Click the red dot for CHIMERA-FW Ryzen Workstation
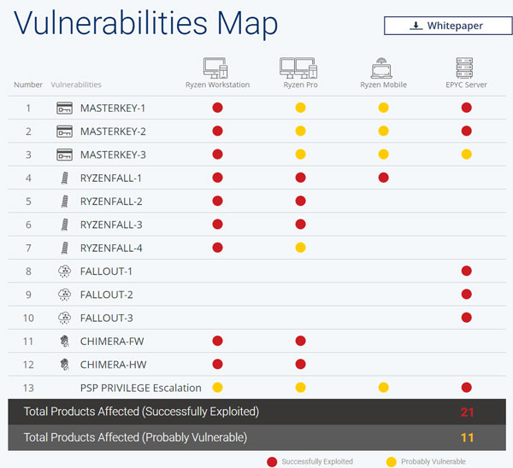Screen dimensions: 513x468 point(217,341)
